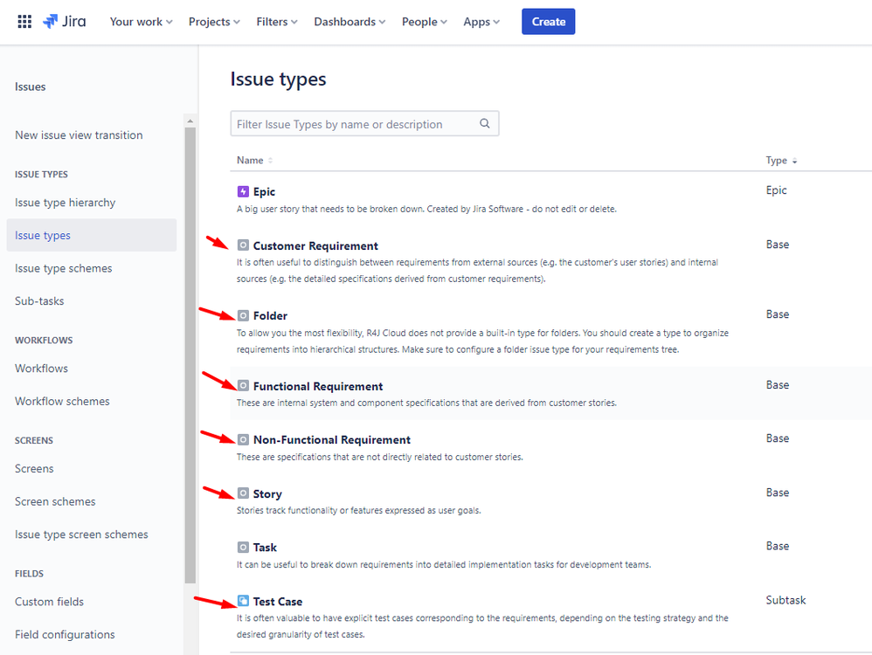Click the sidebar scrollbar up arrow
Screen dimensions: 872x655
[190, 121]
